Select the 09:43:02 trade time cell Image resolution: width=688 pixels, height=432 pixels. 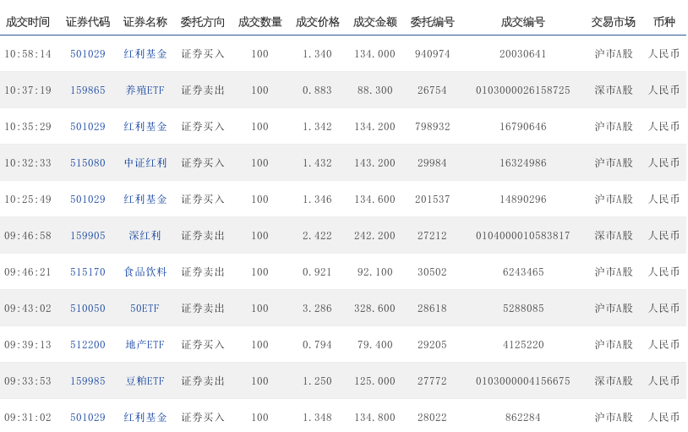pos(28,309)
